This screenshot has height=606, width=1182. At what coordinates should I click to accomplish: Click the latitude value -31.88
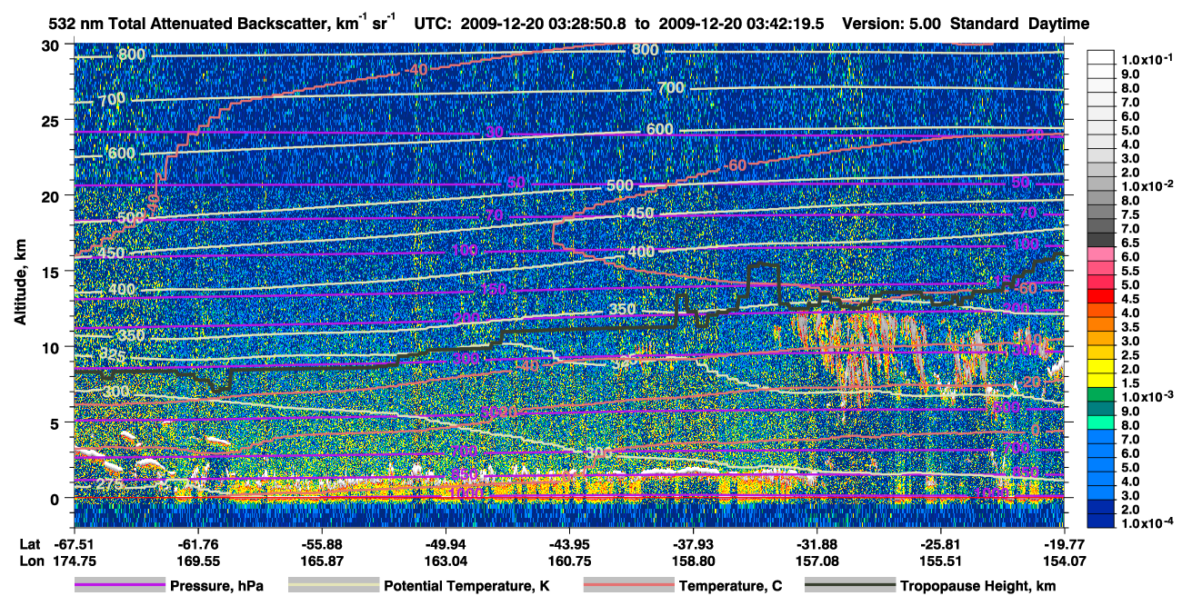(816, 543)
